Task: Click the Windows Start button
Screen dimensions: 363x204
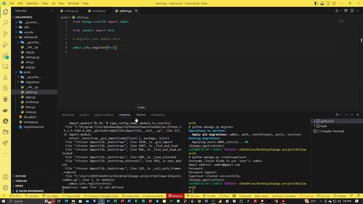Action: click(3, 201)
